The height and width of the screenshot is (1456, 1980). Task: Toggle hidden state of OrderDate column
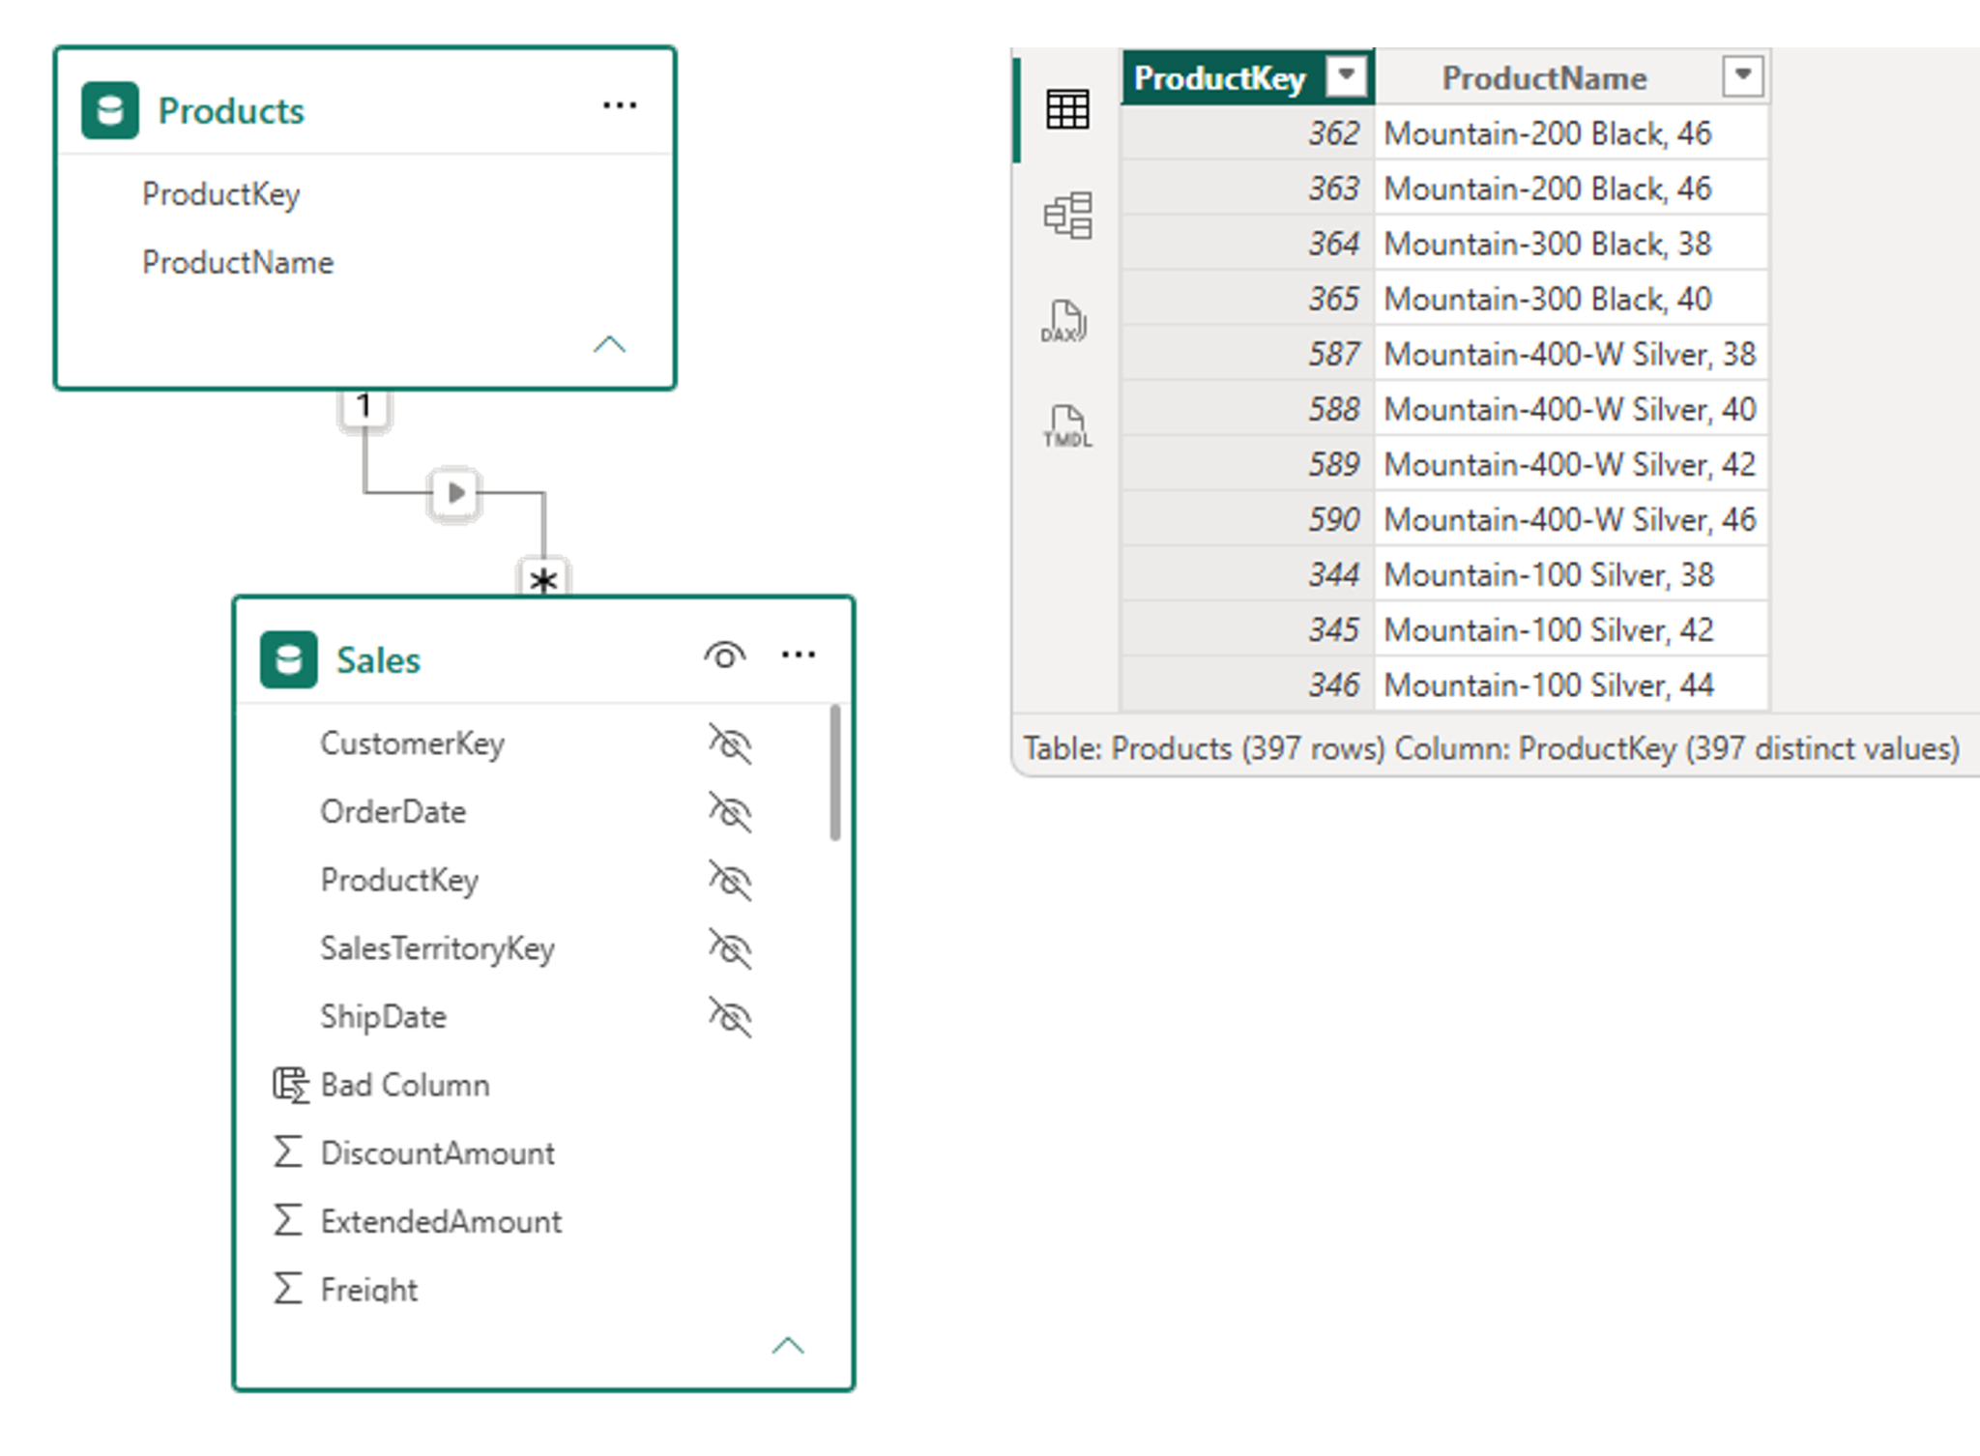click(730, 812)
